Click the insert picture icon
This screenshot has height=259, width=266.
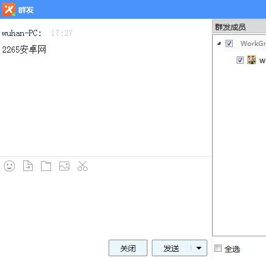[x=64, y=166]
